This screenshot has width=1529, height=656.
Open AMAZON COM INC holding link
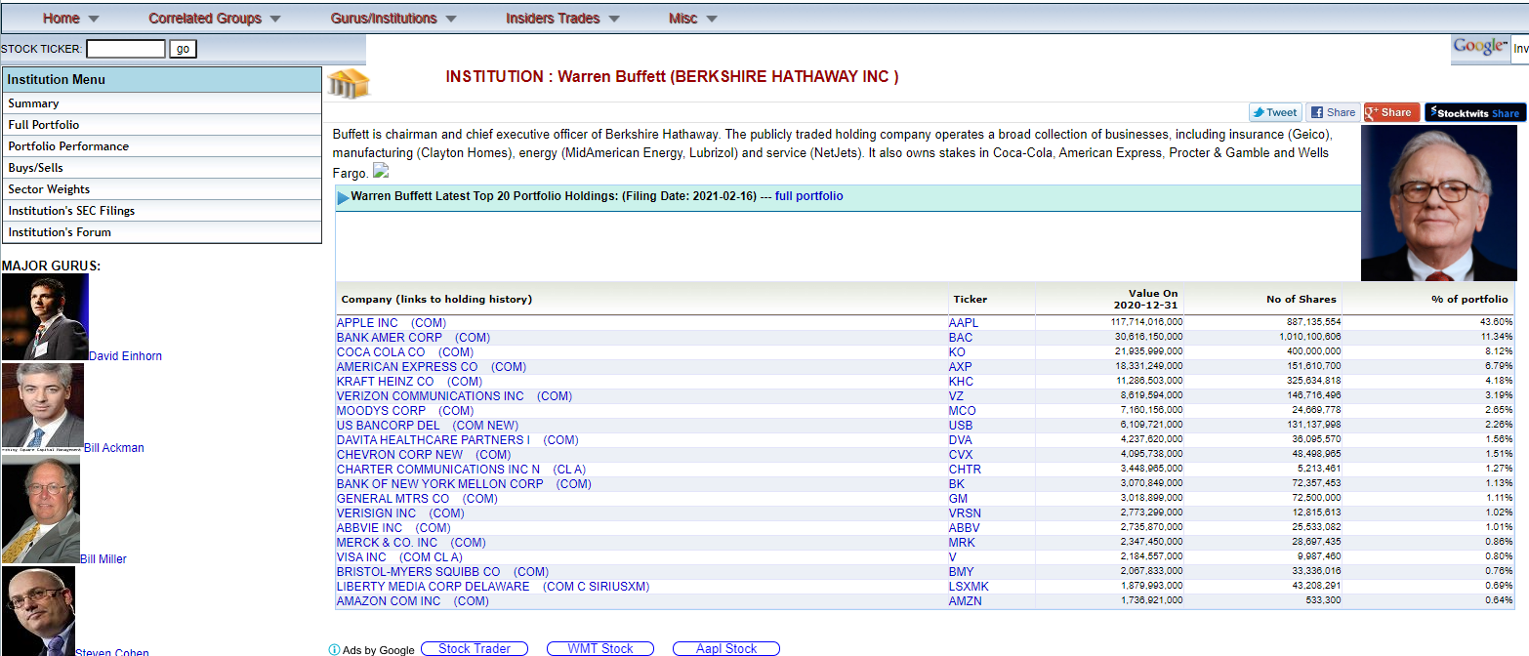tap(413, 601)
